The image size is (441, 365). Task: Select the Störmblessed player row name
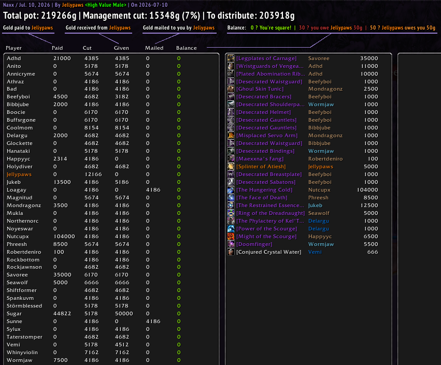(x=24, y=305)
